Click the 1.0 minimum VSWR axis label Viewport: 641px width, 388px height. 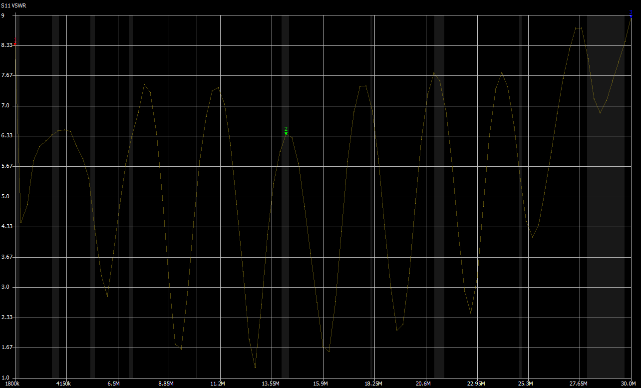point(4,378)
